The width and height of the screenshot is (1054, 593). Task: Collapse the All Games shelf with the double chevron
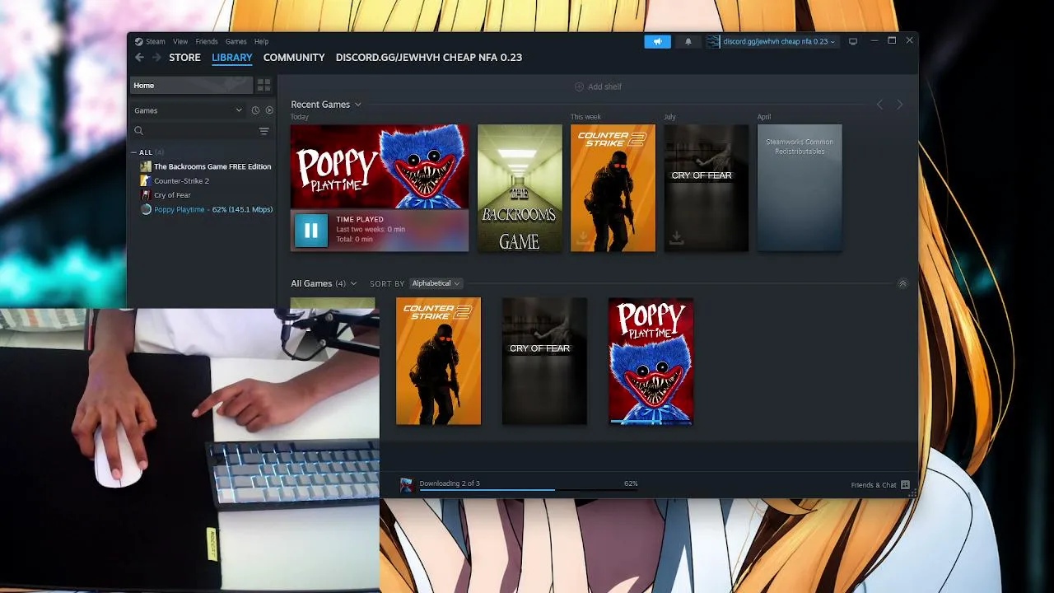[x=902, y=283]
